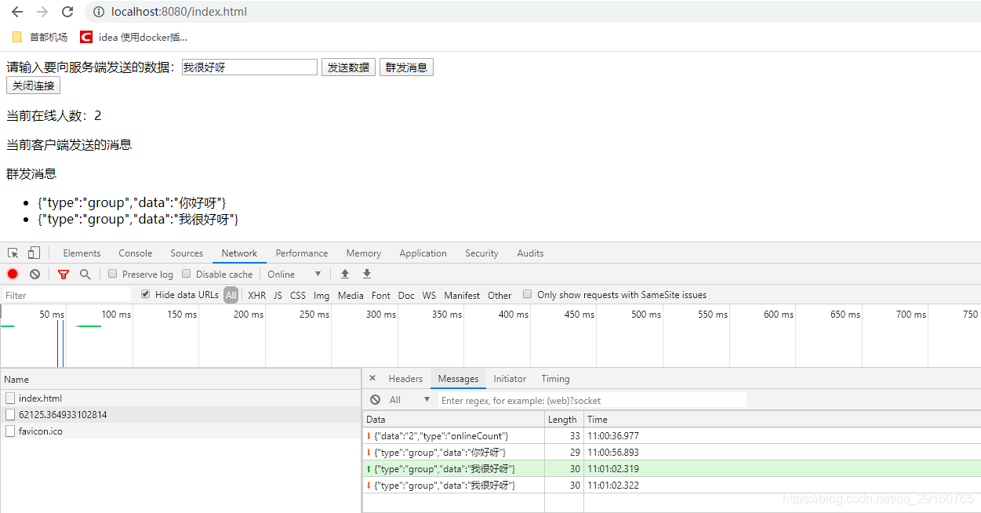The width and height of the screenshot is (981, 513).
Task: Select the index.html request row
Action: coord(180,398)
